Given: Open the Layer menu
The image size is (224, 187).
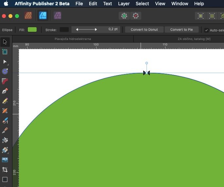Looking at the screenshot, I should tap(124, 4).
